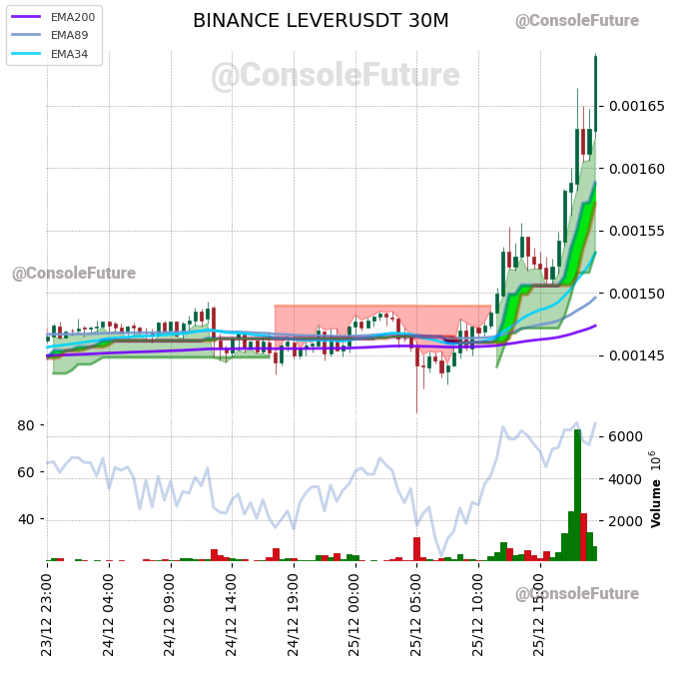Click the 25/12 00:00 time label
Viewport: 689px width, 689px height.
pos(354,615)
